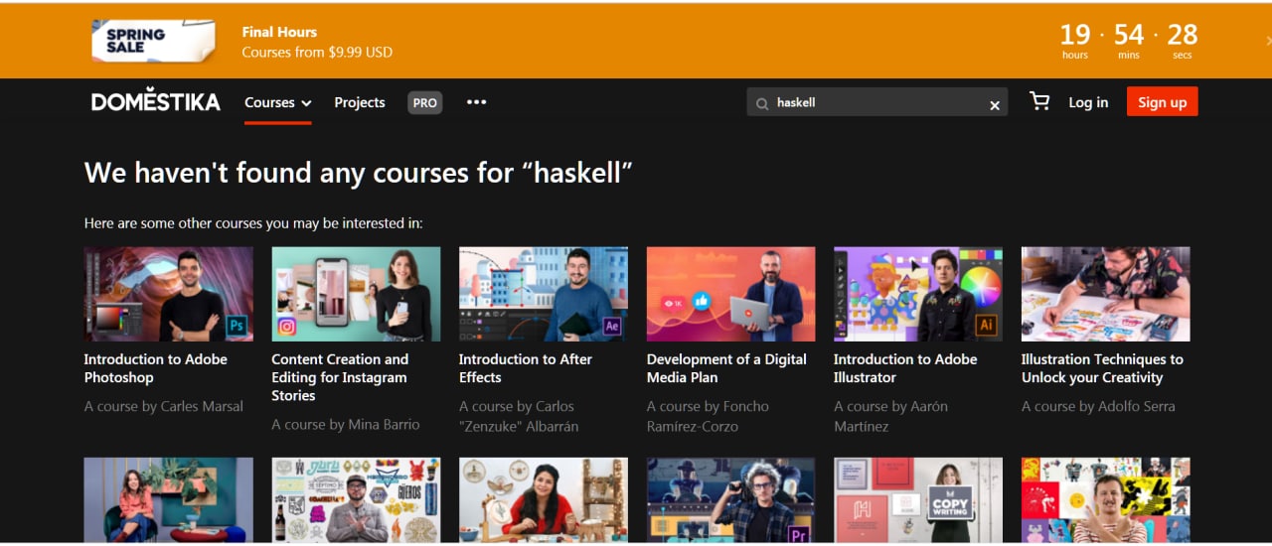Click title Development of a Digital Media Plan

pyautogui.click(x=726, y=368)
